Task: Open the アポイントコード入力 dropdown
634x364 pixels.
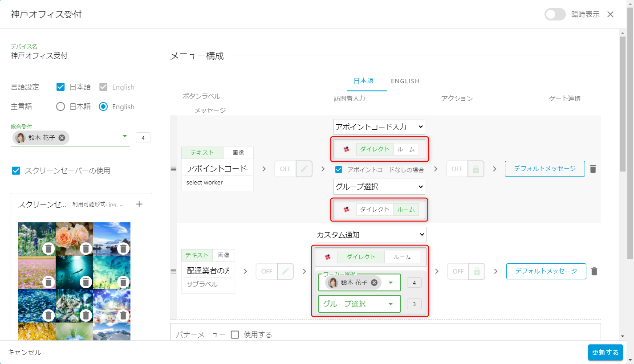Action: pos(379,127)
